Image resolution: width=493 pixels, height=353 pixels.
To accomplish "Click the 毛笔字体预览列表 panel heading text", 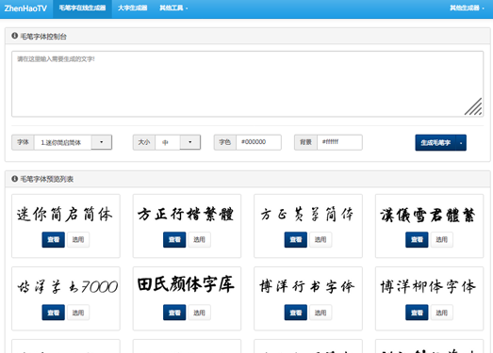I will tap(47, 179).
